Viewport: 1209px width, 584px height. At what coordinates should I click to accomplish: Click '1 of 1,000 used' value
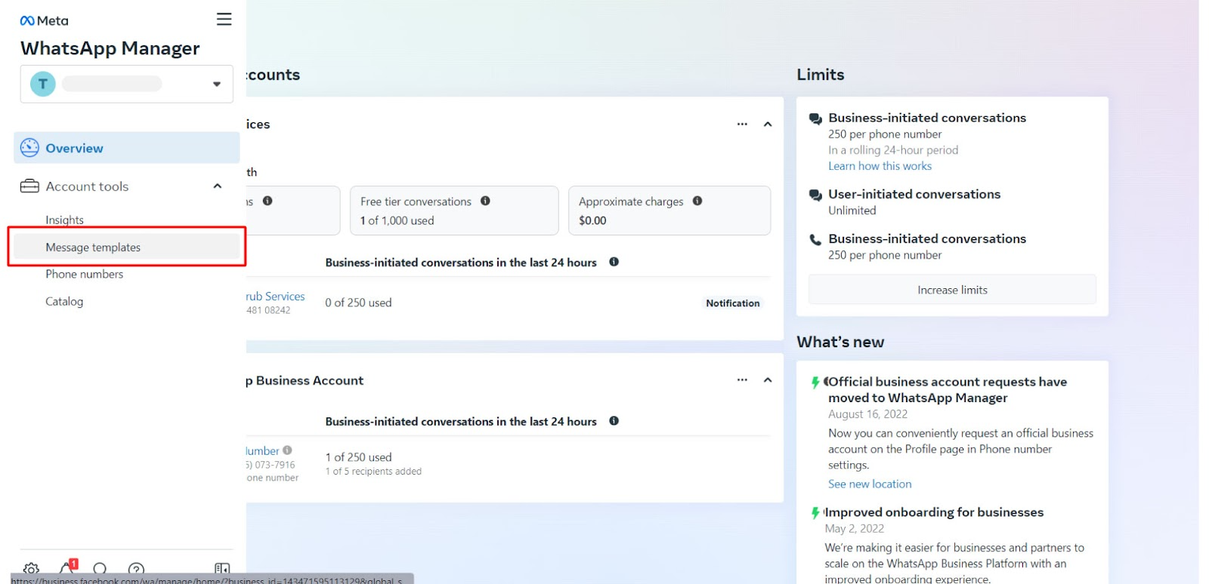(397, 220)
